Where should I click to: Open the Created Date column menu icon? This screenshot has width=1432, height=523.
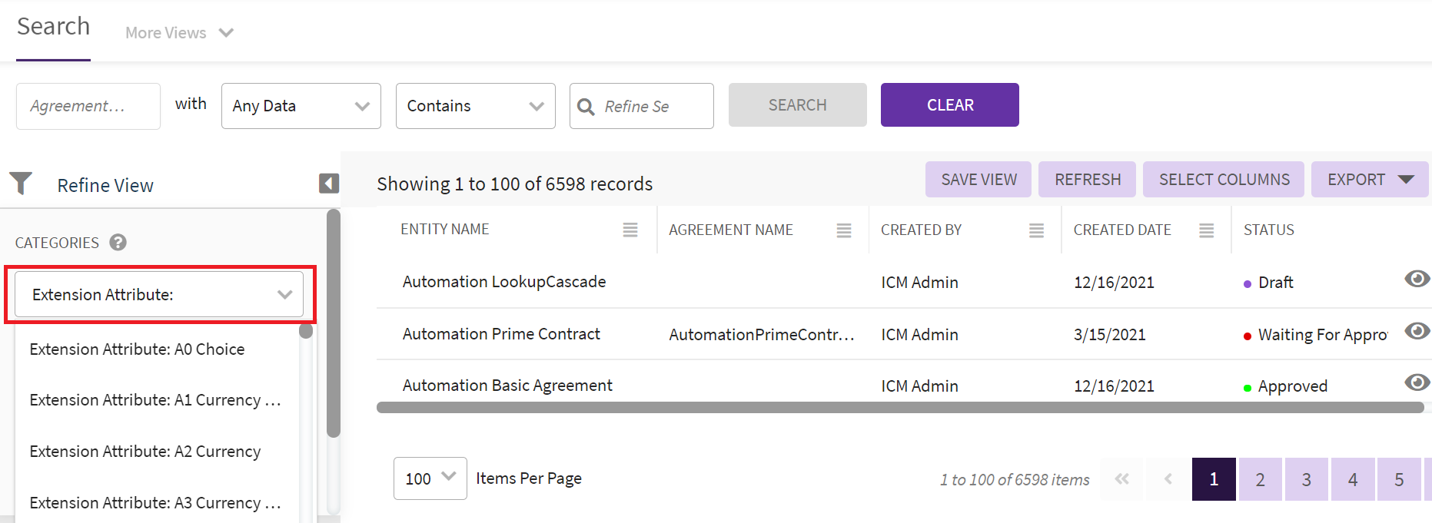1206,230
